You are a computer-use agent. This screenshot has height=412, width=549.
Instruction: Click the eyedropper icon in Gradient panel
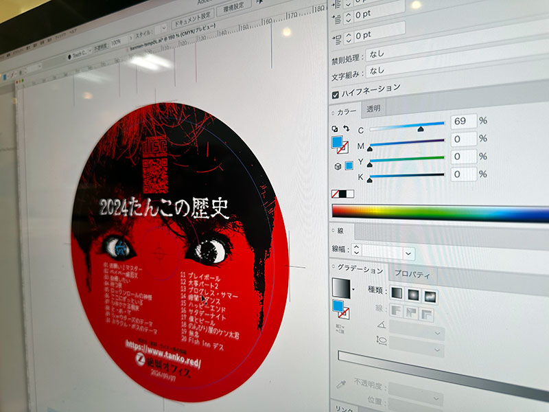340,385
